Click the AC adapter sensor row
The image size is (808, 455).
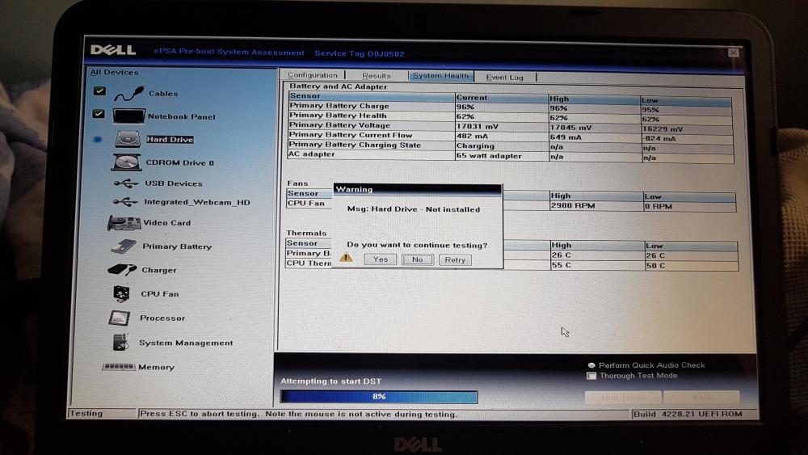510,156
